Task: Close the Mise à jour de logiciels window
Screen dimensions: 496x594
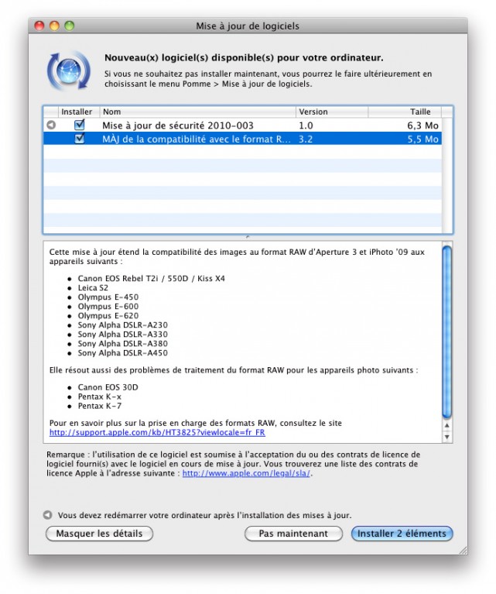Action: [39, 26]
